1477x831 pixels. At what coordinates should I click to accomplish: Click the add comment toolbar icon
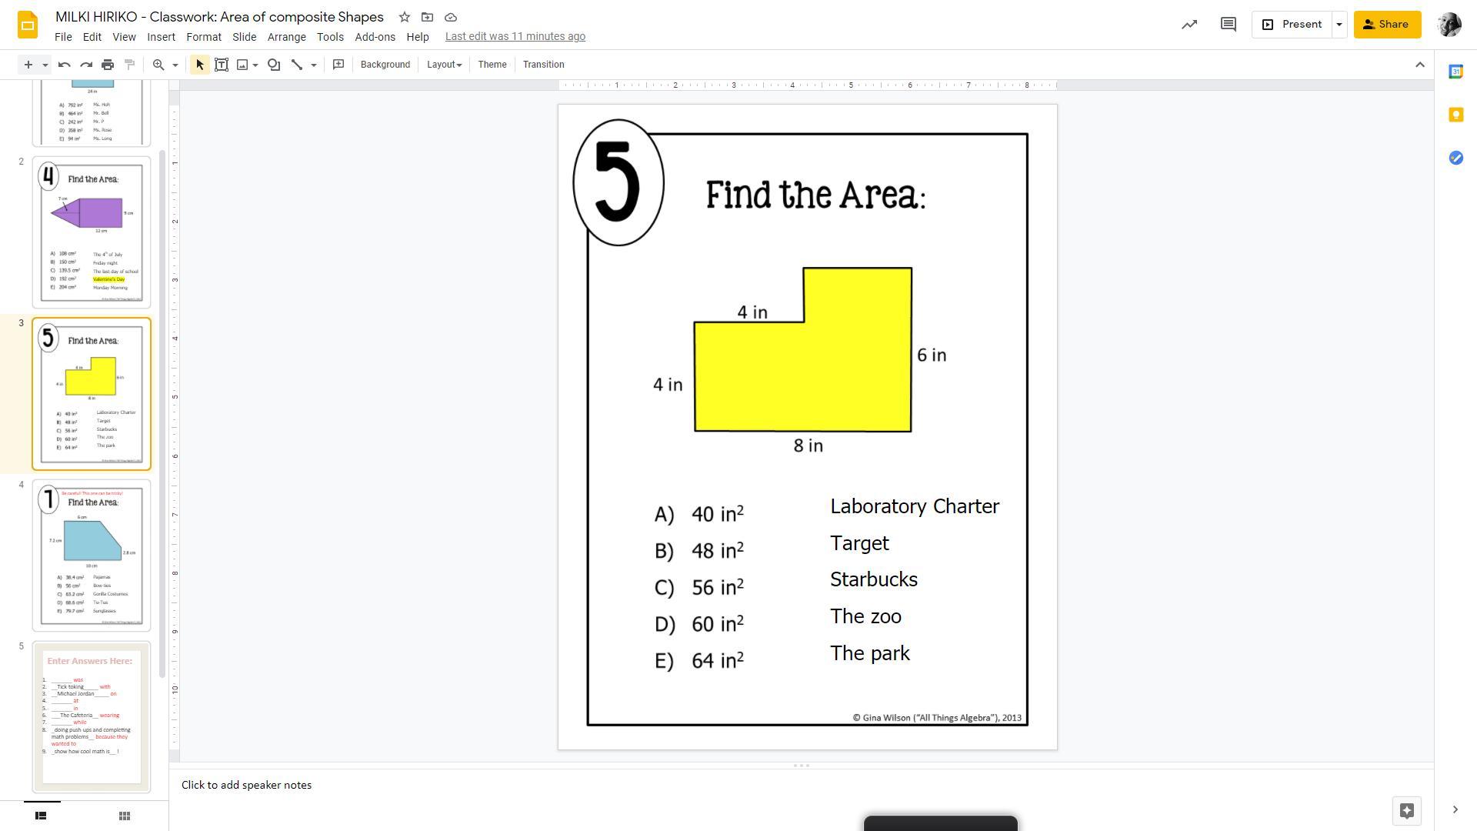coord(338,65)
